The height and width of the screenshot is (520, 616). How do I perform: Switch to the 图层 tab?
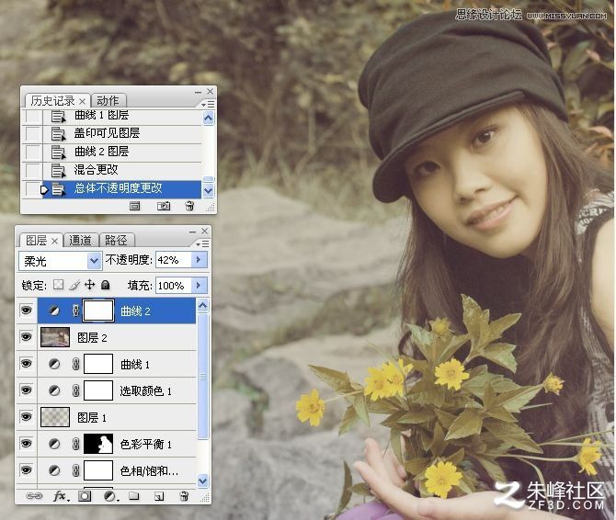point(37,240)
